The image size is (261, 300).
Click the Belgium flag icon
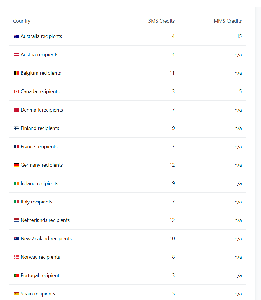coord(16,73)
